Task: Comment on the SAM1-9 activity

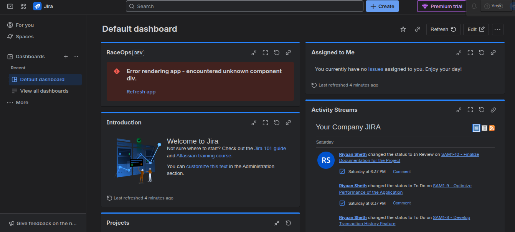Action: [402, 203]
